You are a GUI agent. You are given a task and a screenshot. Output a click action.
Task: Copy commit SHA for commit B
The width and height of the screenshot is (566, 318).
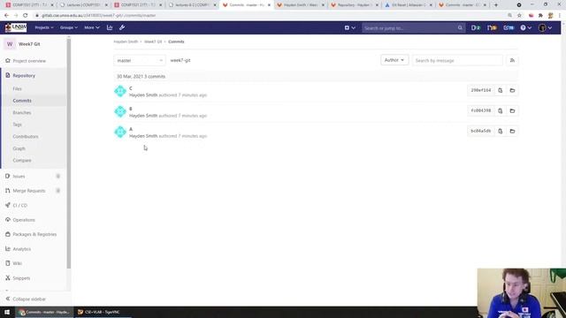[500, 110]
